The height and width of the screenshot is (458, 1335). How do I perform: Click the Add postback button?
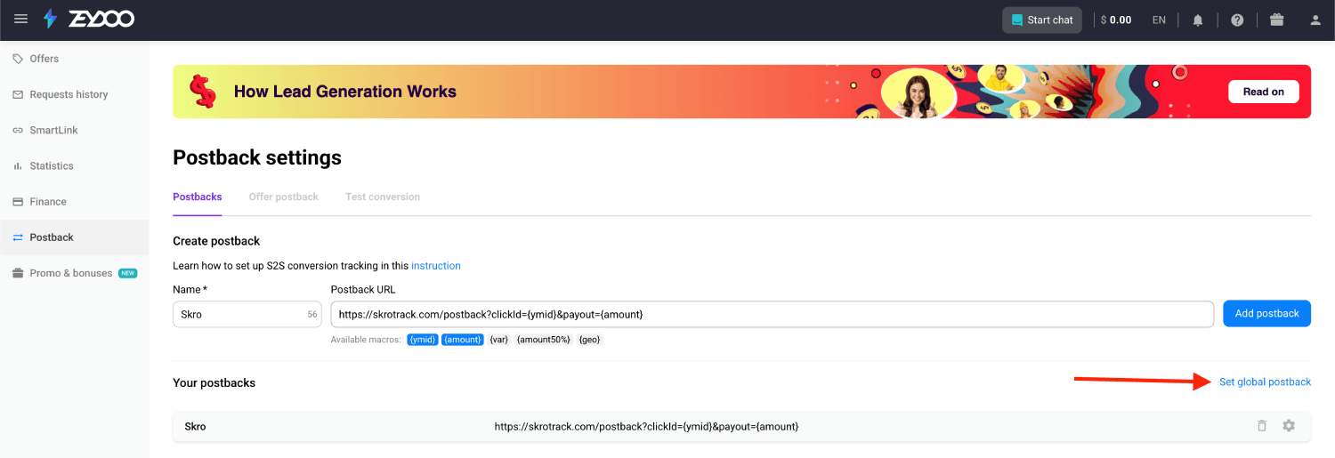tap(1266, 313)
